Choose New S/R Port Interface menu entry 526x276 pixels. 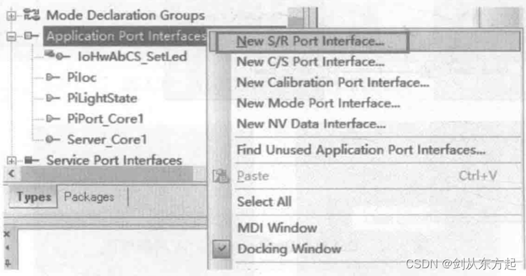point(310,41)
